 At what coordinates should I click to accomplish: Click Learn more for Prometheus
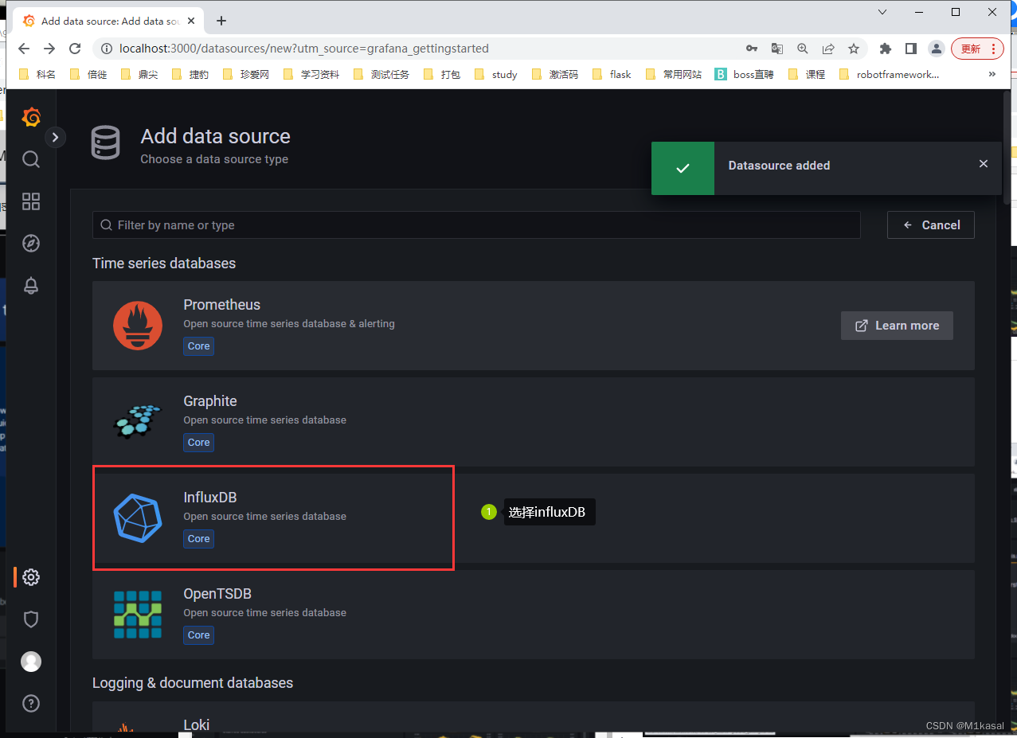[x=897, y=326]
